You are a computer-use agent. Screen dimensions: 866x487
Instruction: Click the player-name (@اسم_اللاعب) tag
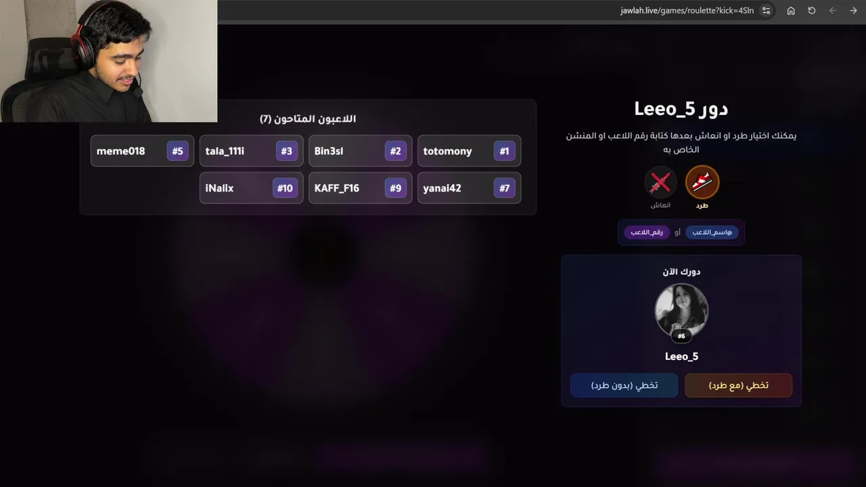(712, 232)
